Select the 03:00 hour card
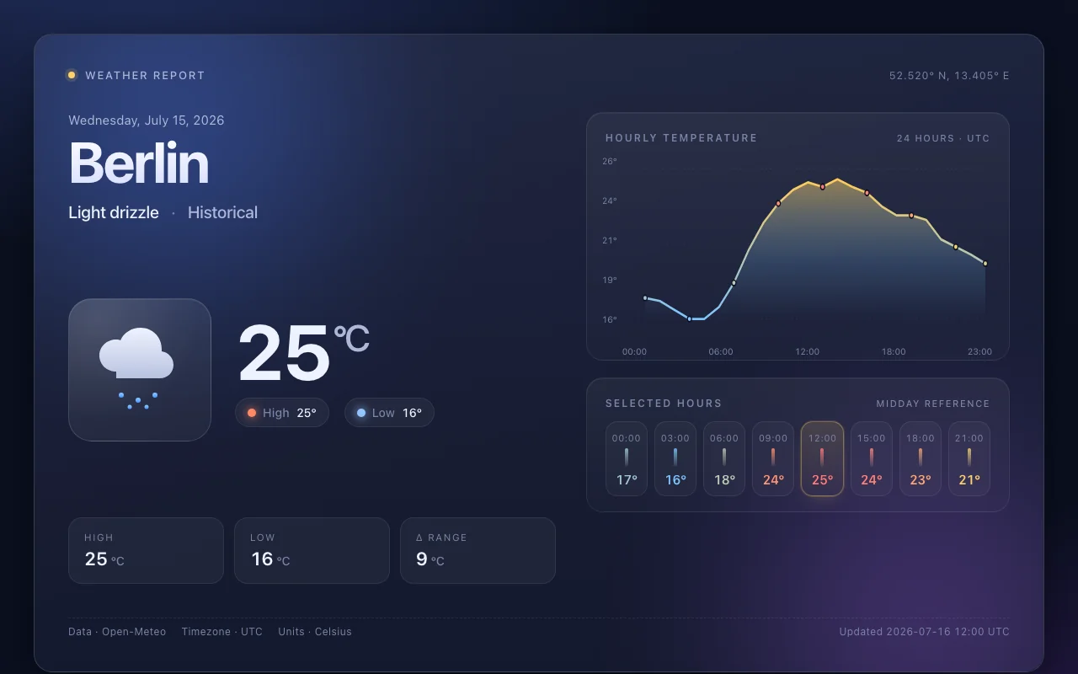Viewport: 1078px width, 674px height. (x=675, y=458)
